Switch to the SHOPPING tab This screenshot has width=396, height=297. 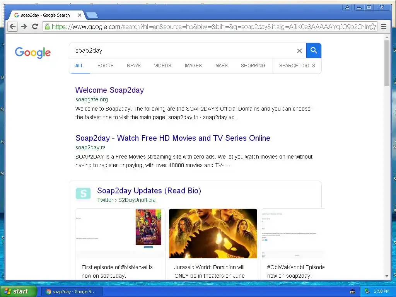pos(253,66)
